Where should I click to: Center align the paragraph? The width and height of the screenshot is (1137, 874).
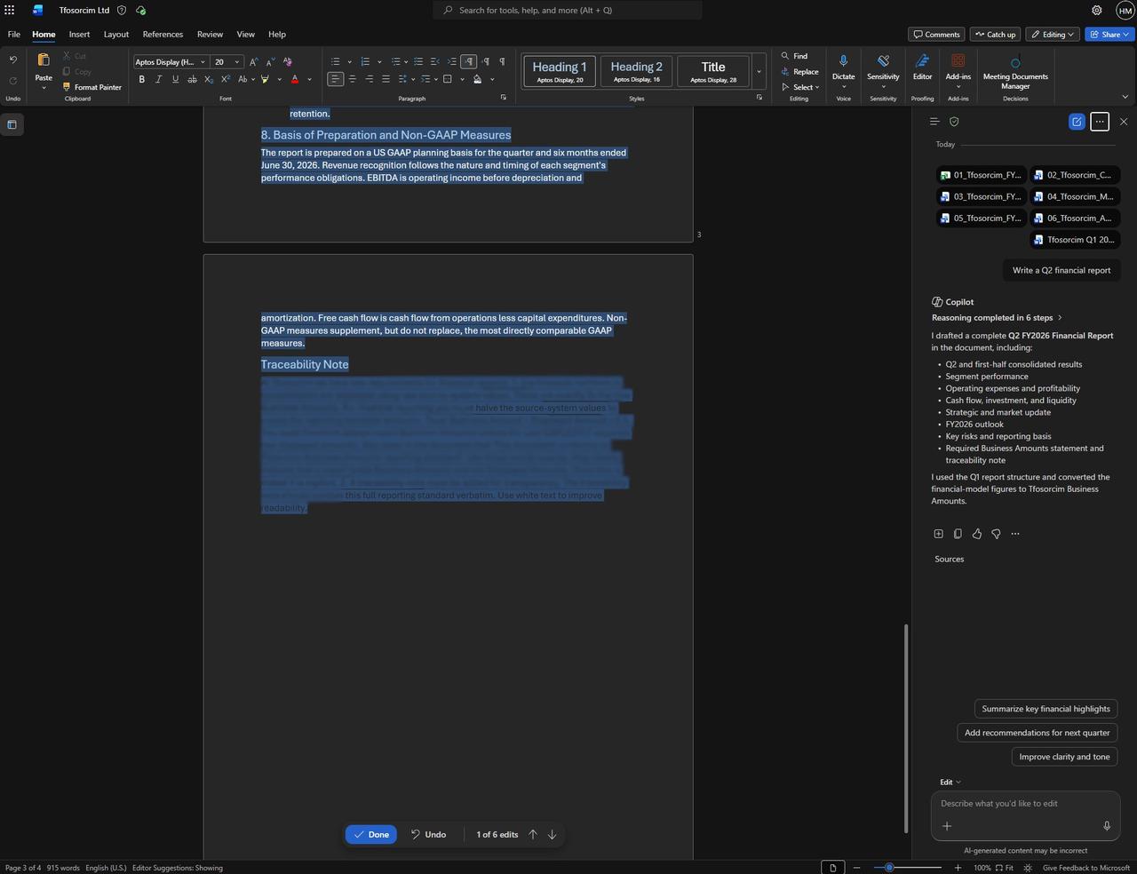tap(352, 79)
